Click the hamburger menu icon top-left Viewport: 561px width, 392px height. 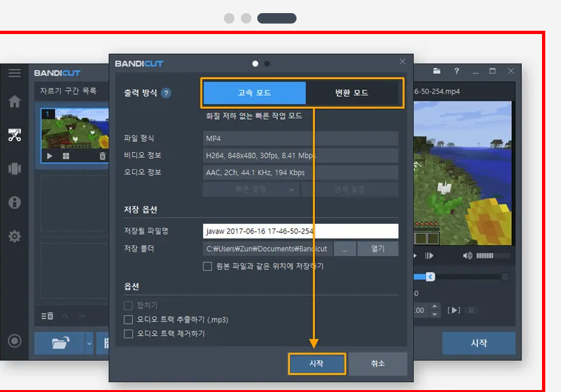pyautogui.click(x=14, y=73)
